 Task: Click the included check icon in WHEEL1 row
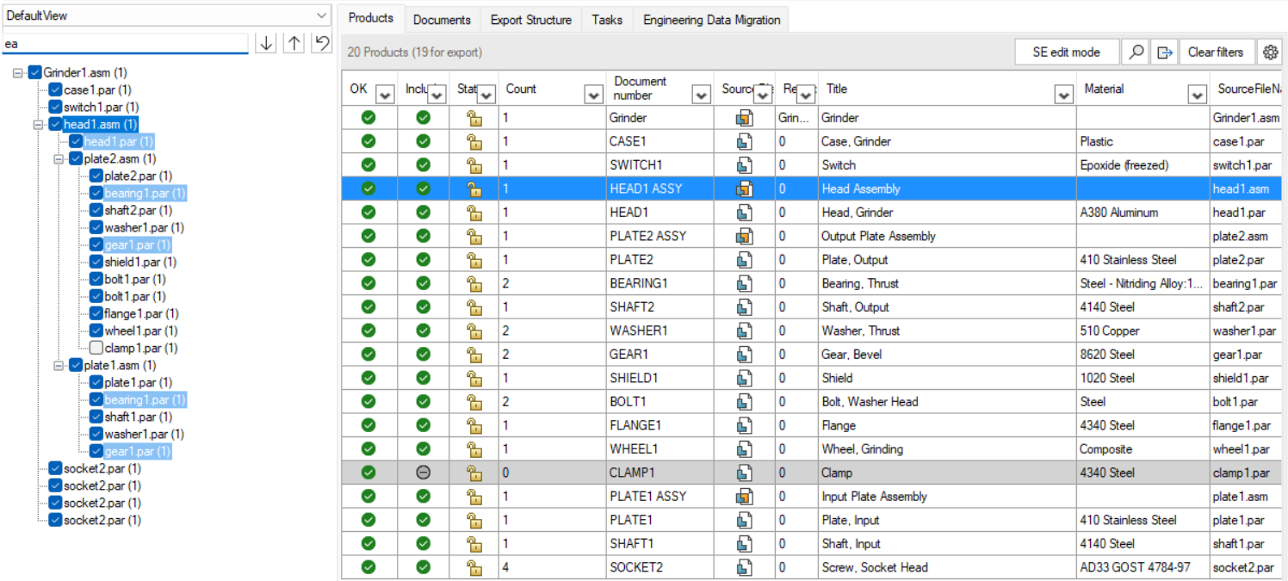(x=423, y=449)
